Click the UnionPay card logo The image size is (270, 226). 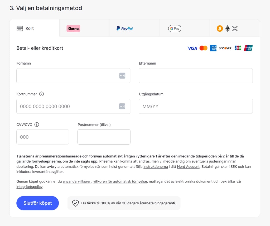[248, 48]
